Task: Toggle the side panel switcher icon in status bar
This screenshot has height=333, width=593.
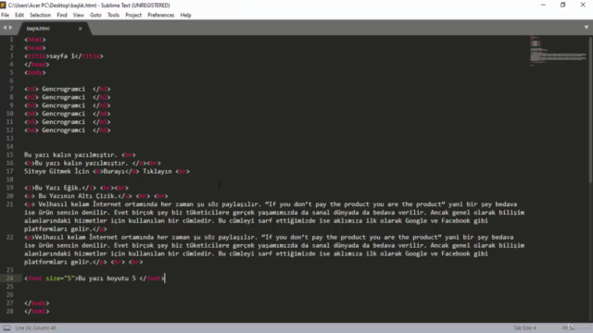Action: point(6,327)
